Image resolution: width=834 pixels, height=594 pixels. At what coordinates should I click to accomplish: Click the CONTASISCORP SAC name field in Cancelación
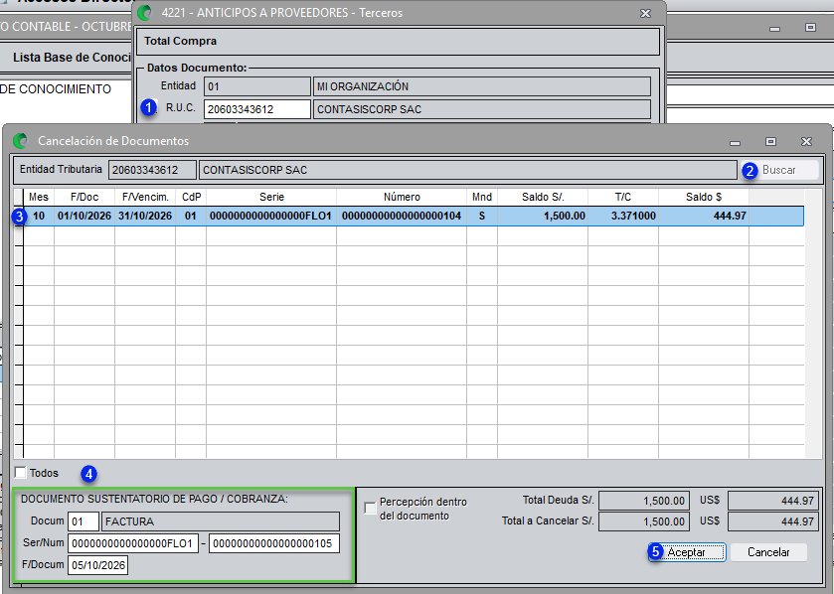(467, 170)
